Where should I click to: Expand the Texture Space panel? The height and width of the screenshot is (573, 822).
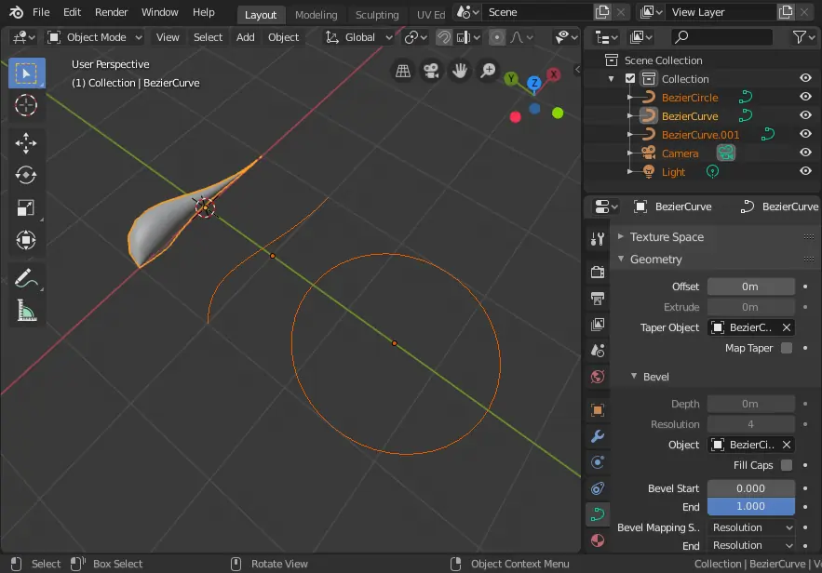pyautogui.click(x=667, y=237)
